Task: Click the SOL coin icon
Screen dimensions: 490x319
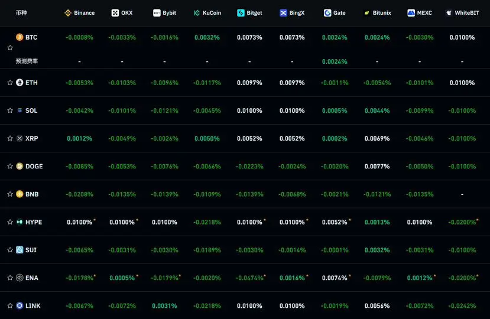Action: [x=20, y=110]
